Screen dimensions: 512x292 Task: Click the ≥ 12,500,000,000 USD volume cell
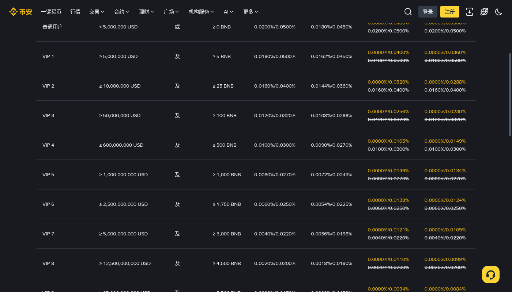125,263
